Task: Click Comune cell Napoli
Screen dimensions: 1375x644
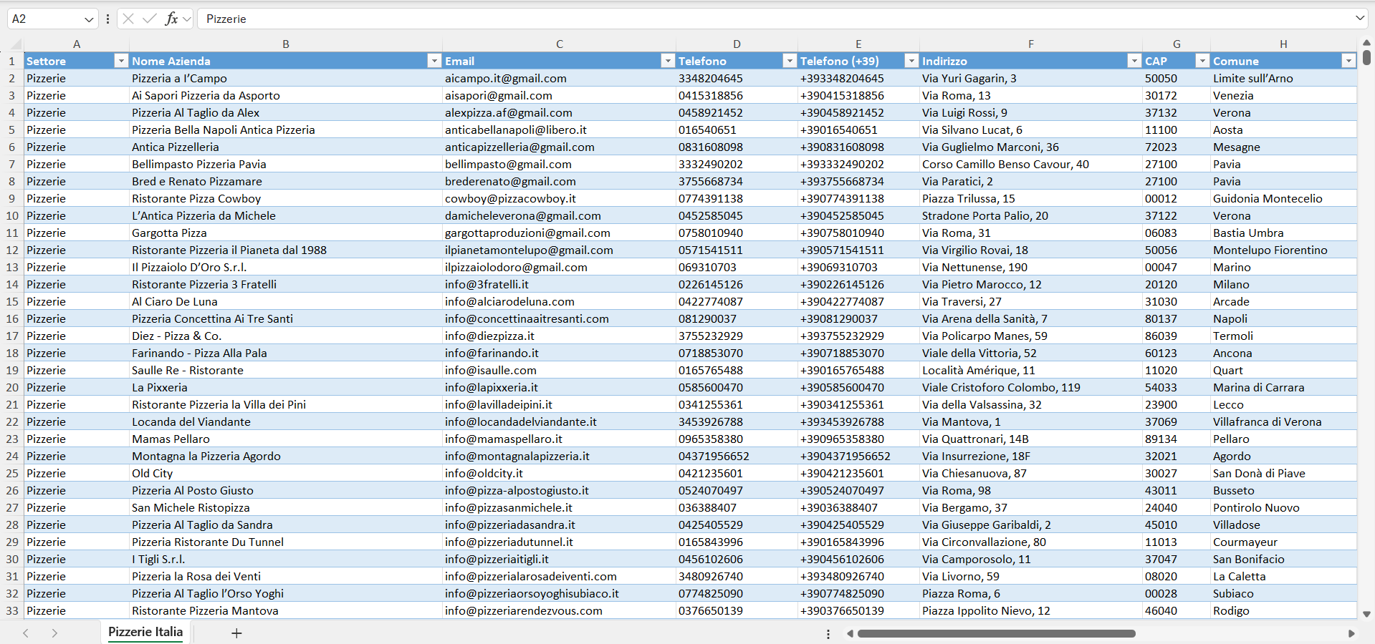Action: click(x=1283, y=318)
